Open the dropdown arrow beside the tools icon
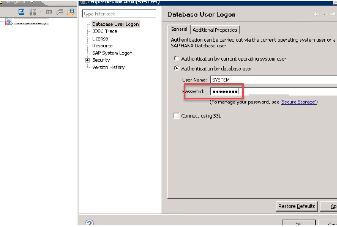Screen dimensions: 337x227 [41, 12]
